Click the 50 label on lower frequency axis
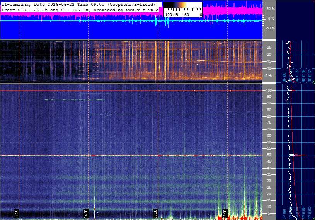Viewport: 315px width, 220px height. [x=269, y=155]
